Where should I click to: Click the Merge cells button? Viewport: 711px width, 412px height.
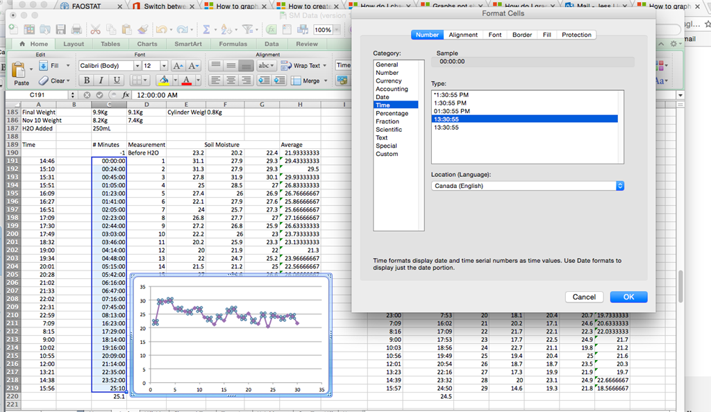point(309,80)
